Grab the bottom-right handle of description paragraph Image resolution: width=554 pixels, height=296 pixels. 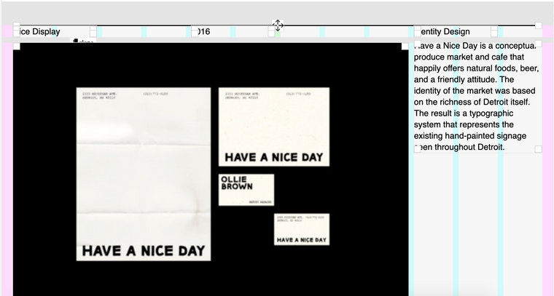(x=539, y=148)
